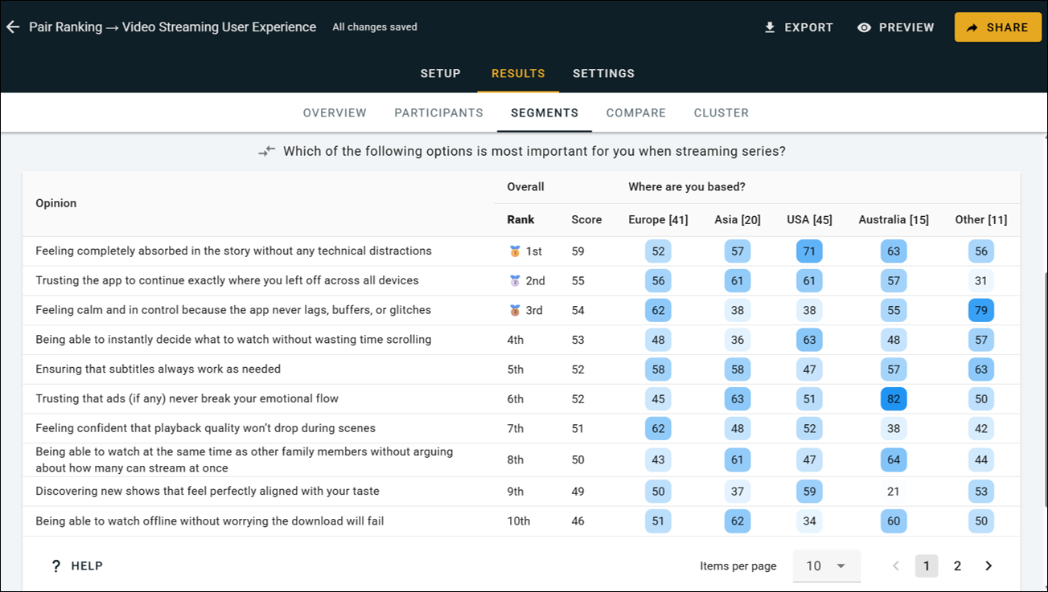Expand the next page chevron in pagination
1048x592 pixels.
pos(988,565)
